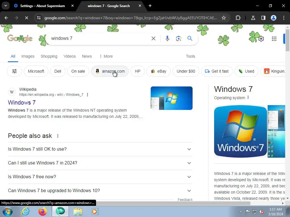This screenshot has height=217, width=290.
Task: Apply the Used filter chip
Action: (246, 71)
